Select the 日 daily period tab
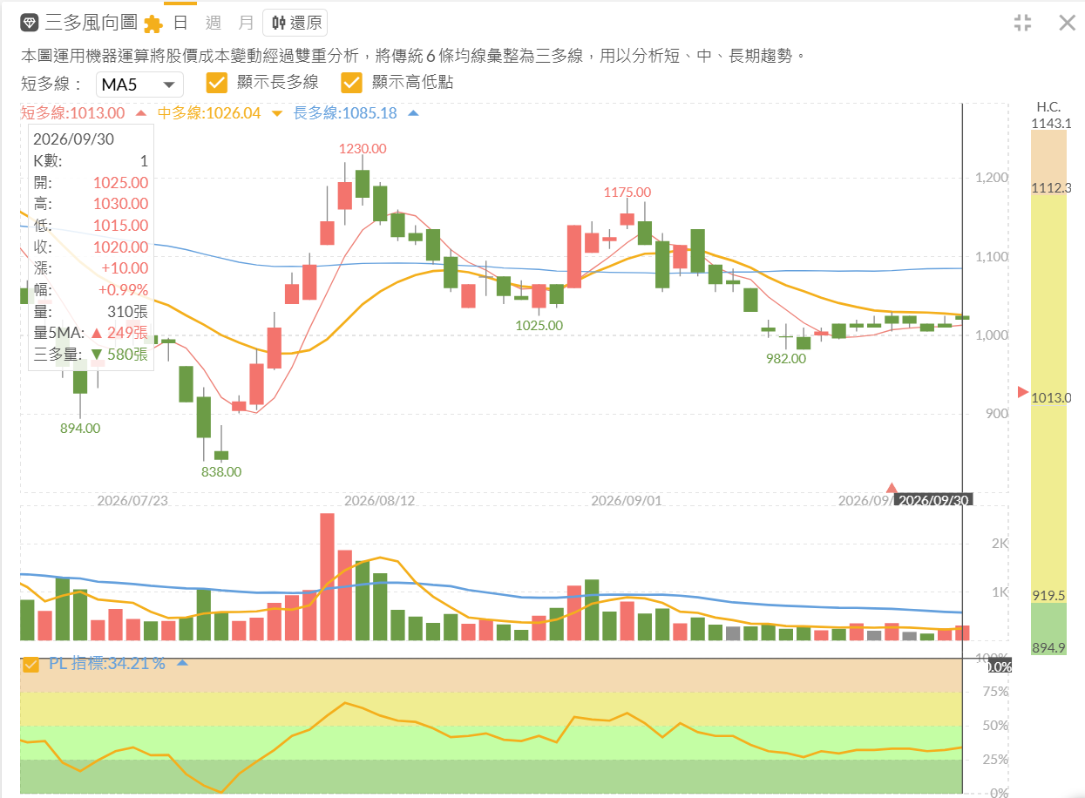 [180, 23]
